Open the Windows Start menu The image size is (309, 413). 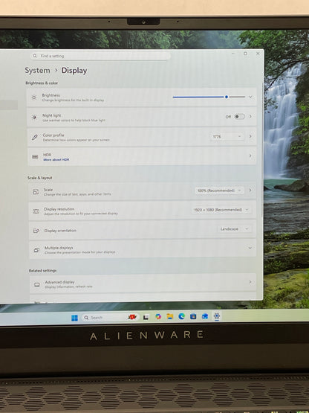click(75, 318)
